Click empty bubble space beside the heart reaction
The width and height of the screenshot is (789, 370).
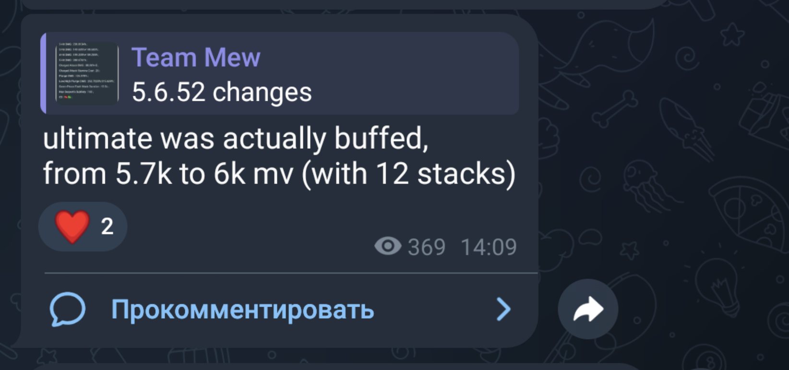[240, 226]
